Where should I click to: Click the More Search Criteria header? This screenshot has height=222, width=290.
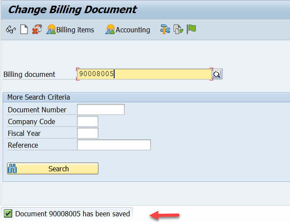point(38,97)
